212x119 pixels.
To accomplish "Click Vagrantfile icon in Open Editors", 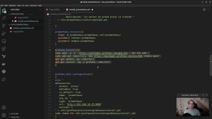I will tap(16, 18).
